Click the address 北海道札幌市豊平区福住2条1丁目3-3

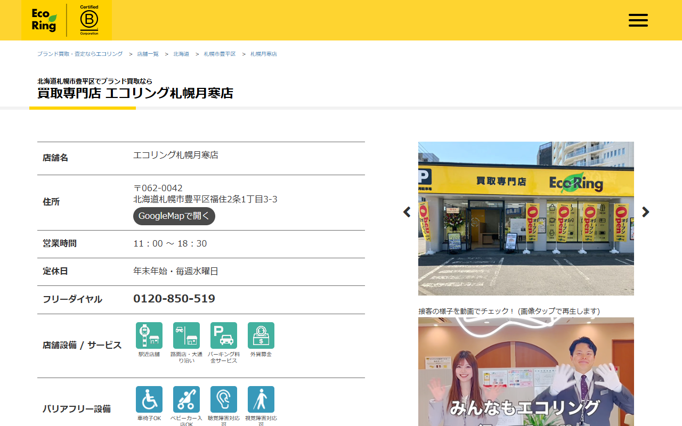tap(205, 199)
